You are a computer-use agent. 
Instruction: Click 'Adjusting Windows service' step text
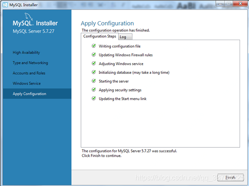pyautogui.click(x=121, y=64)
